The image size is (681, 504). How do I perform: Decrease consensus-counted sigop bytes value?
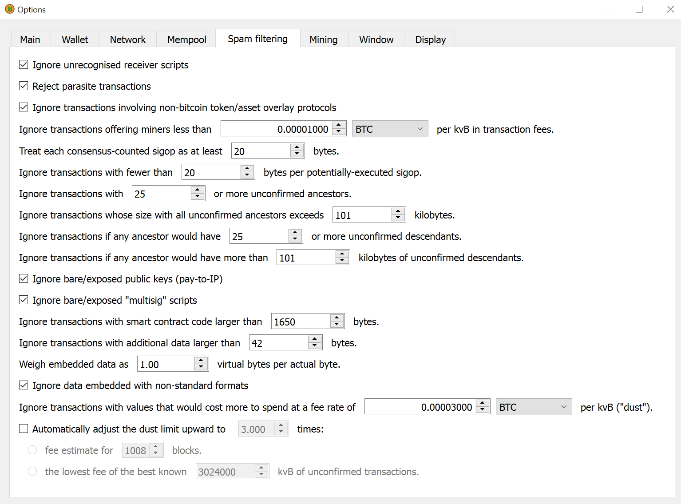pos(297,155)
